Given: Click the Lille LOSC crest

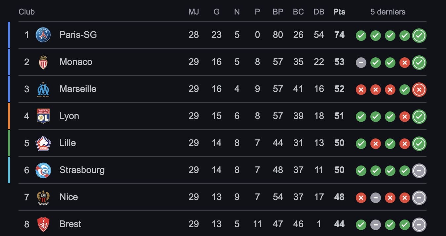Looking at the screenshot, I should pos(43,143).
